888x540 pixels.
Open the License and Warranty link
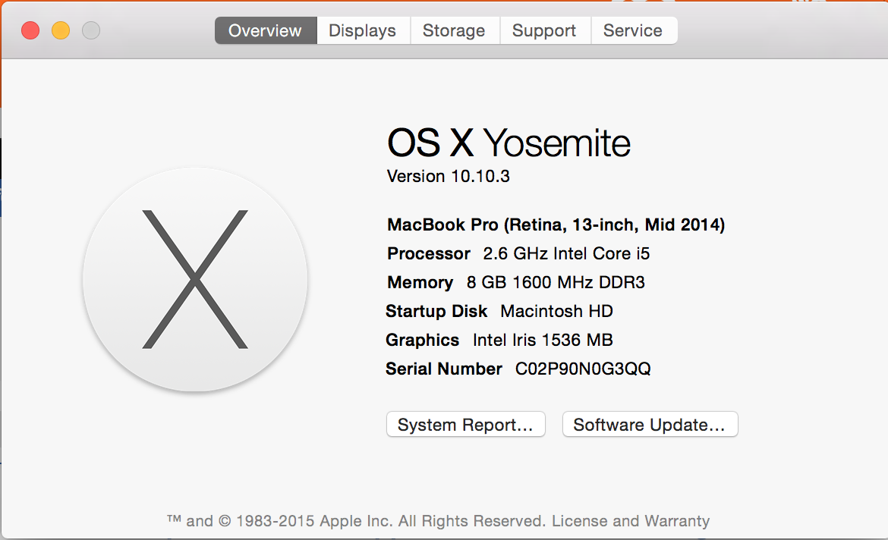pyautogui.click(x=631, y=521)
